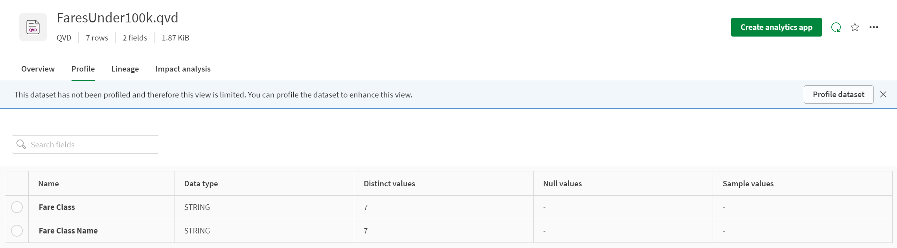Click the Sample values column header

(748, 184)
